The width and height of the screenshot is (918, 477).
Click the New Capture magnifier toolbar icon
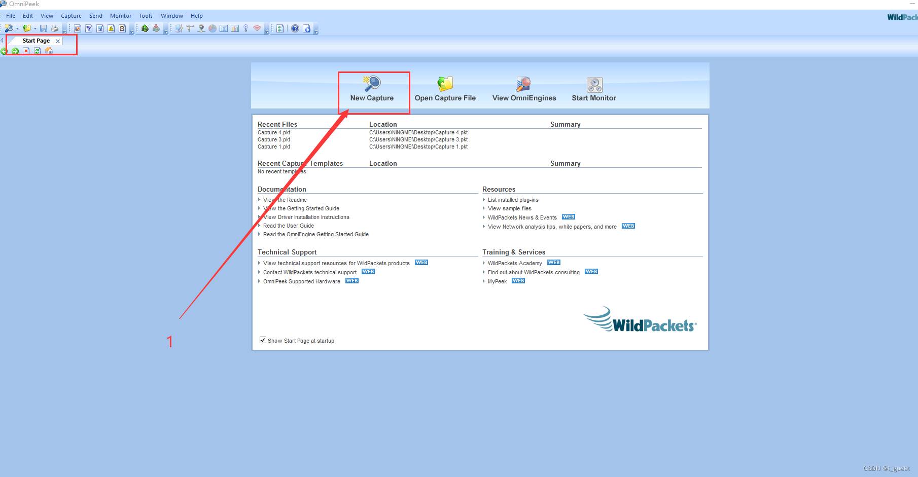point(9,28)
